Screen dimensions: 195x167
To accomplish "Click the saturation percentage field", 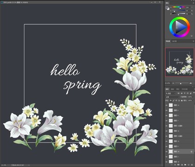I will pos(188,11).
